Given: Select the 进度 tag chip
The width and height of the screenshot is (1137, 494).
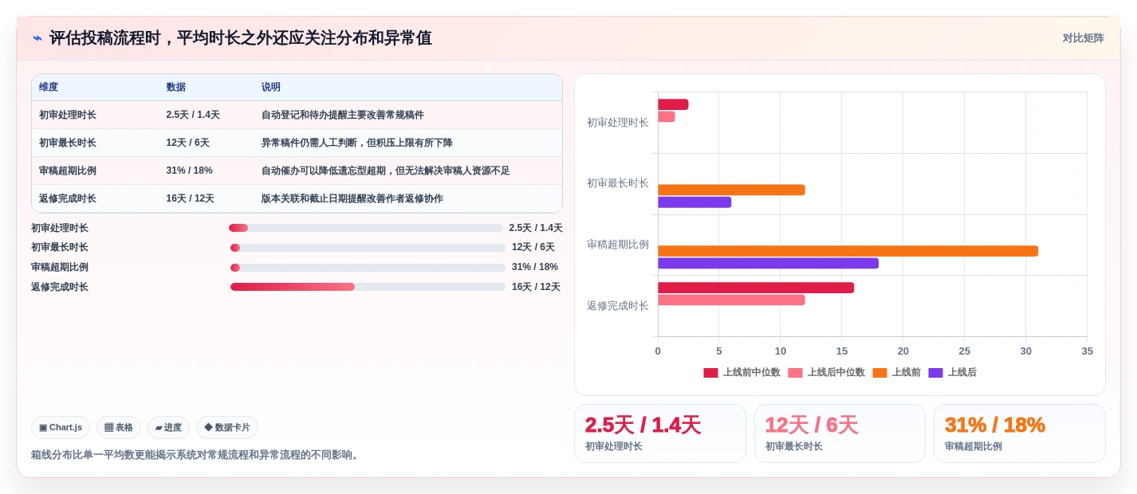Looking at the screenshot, I should pos(168,427).
